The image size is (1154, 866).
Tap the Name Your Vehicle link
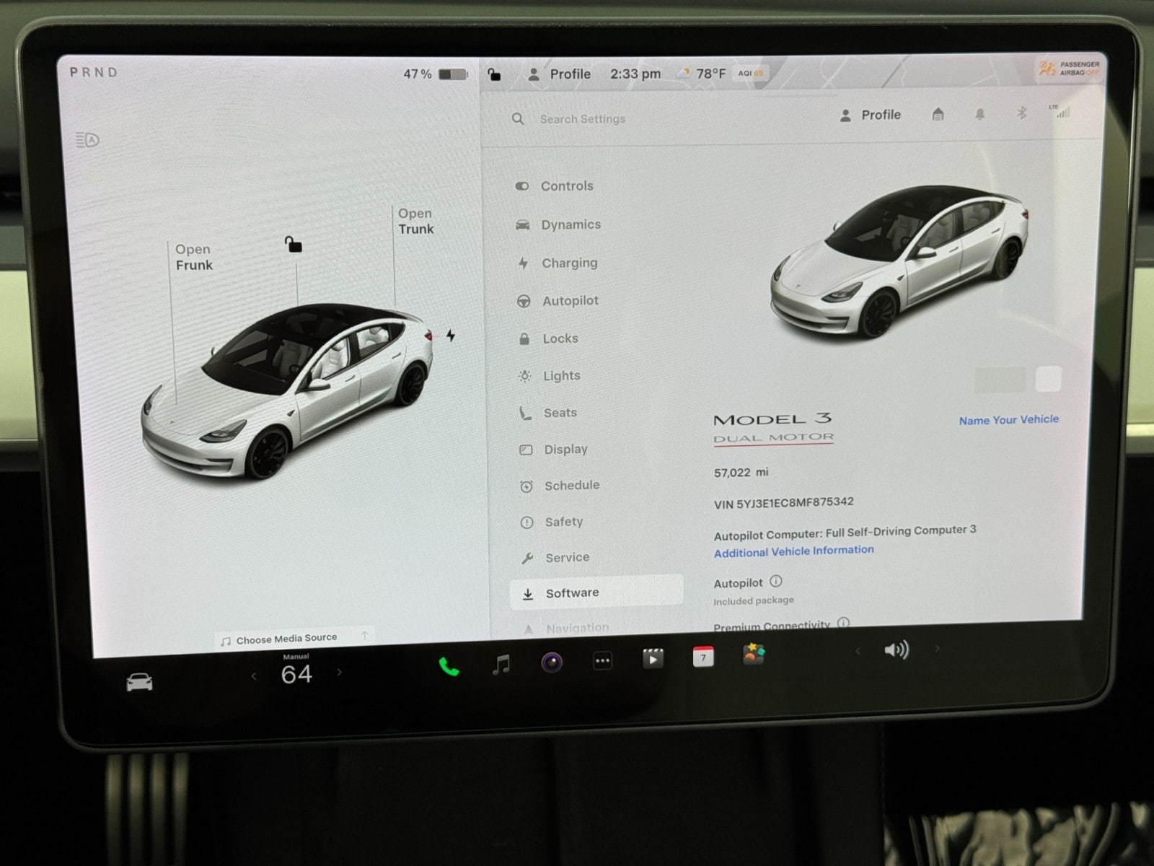point(1008,419)
